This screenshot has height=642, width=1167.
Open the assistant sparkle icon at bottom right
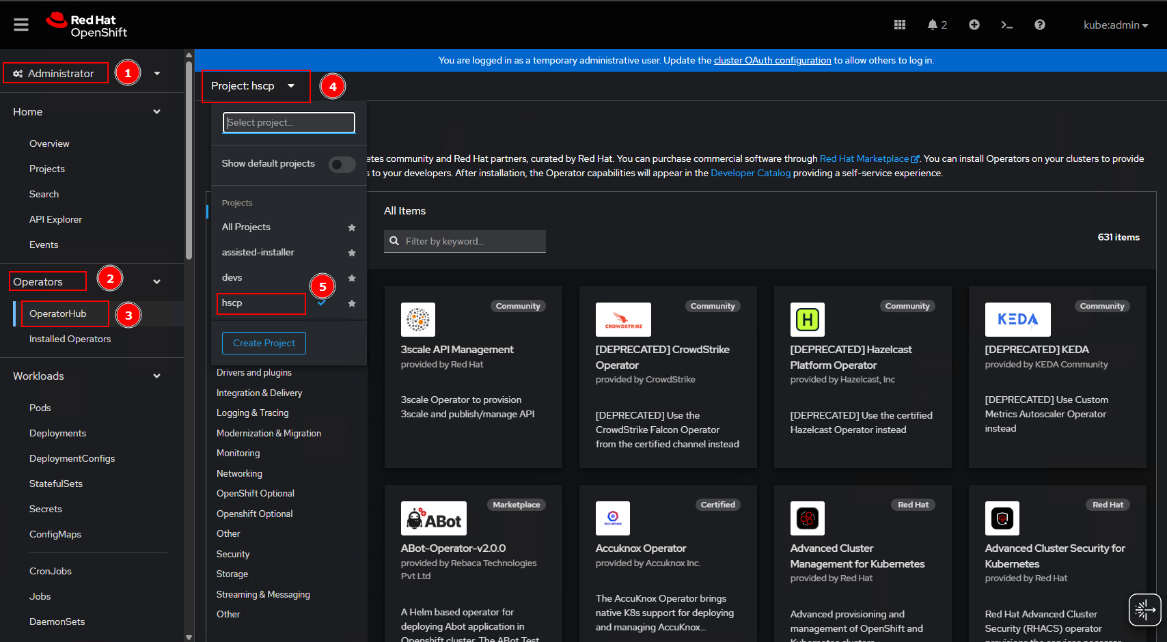coord(1144,610)
